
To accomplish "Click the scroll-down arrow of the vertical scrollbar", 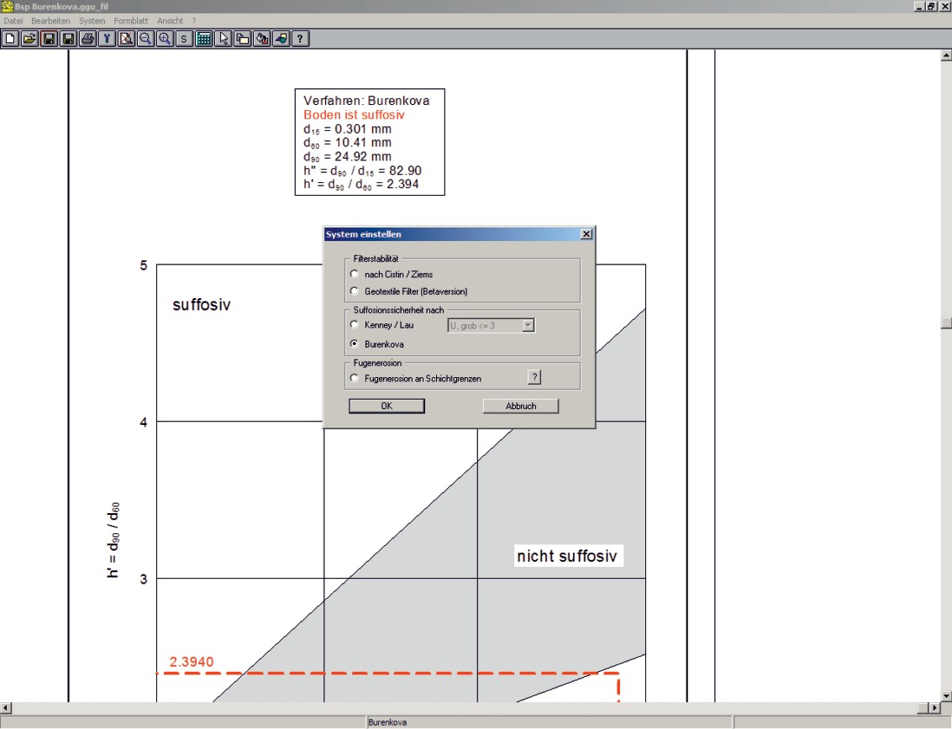I will [x=946, y=696].
